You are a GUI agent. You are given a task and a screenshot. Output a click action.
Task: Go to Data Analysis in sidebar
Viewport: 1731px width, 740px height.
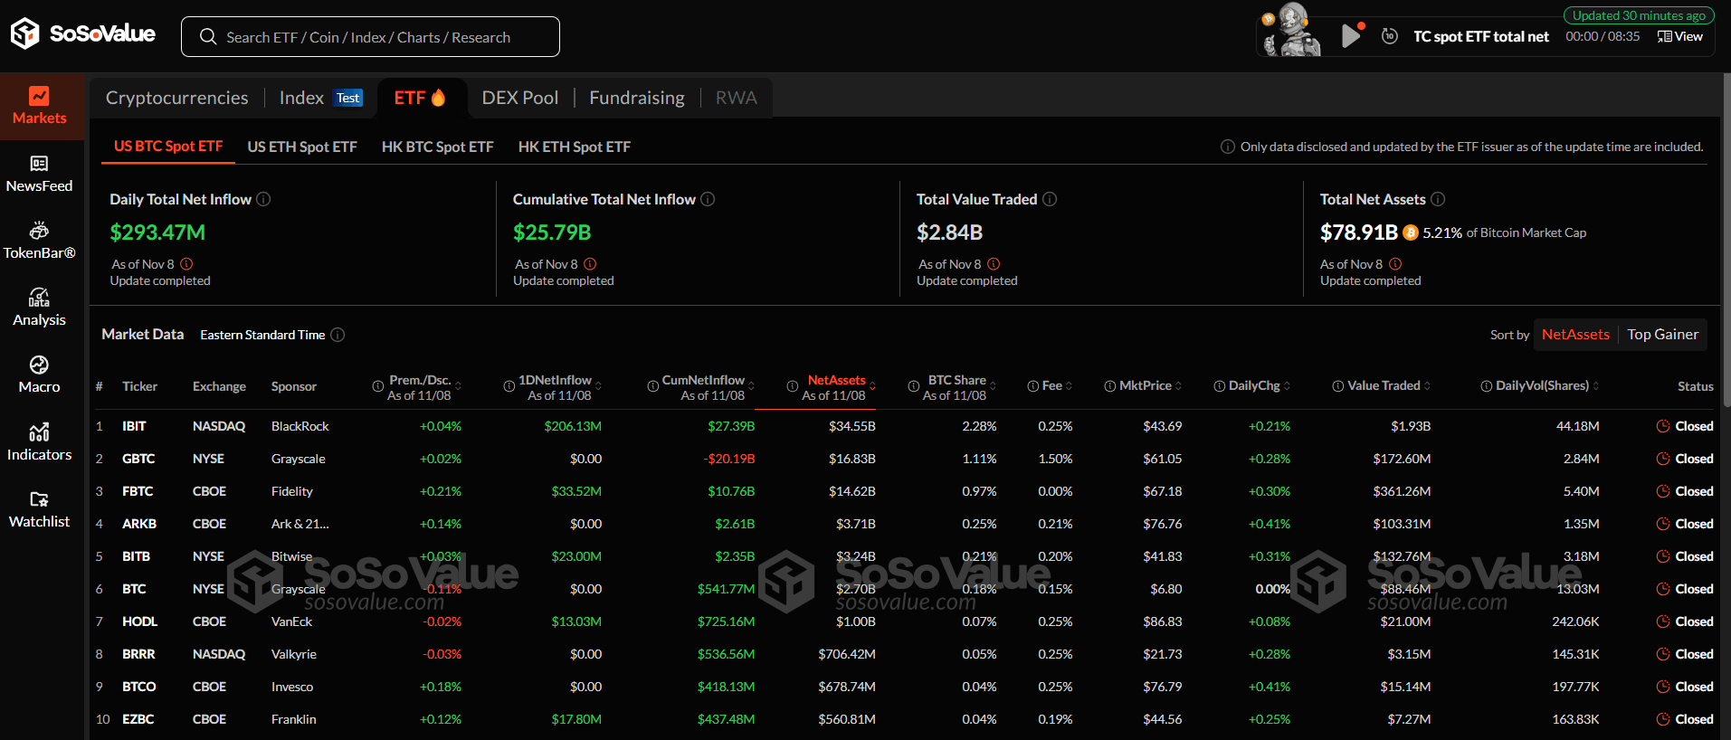(x=39, y=307)
